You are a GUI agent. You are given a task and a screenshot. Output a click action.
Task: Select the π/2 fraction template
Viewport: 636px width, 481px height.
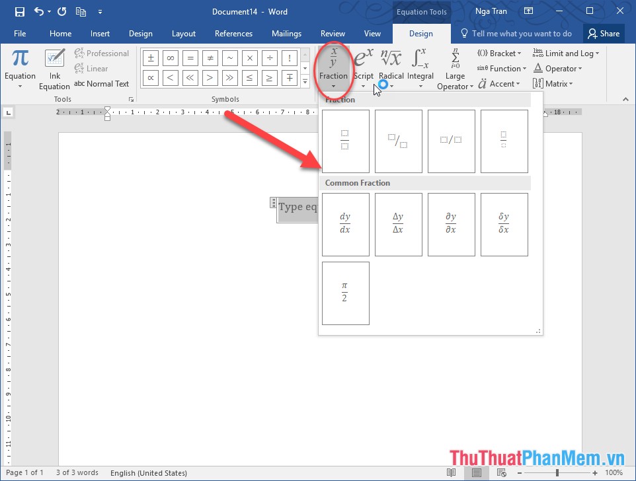345,293
